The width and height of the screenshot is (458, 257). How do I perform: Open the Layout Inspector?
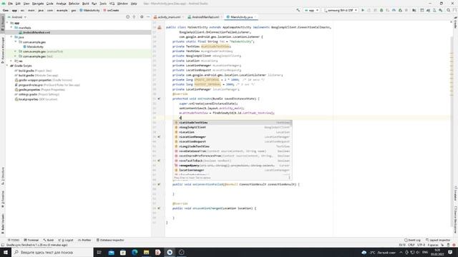[x=438, y=240]
